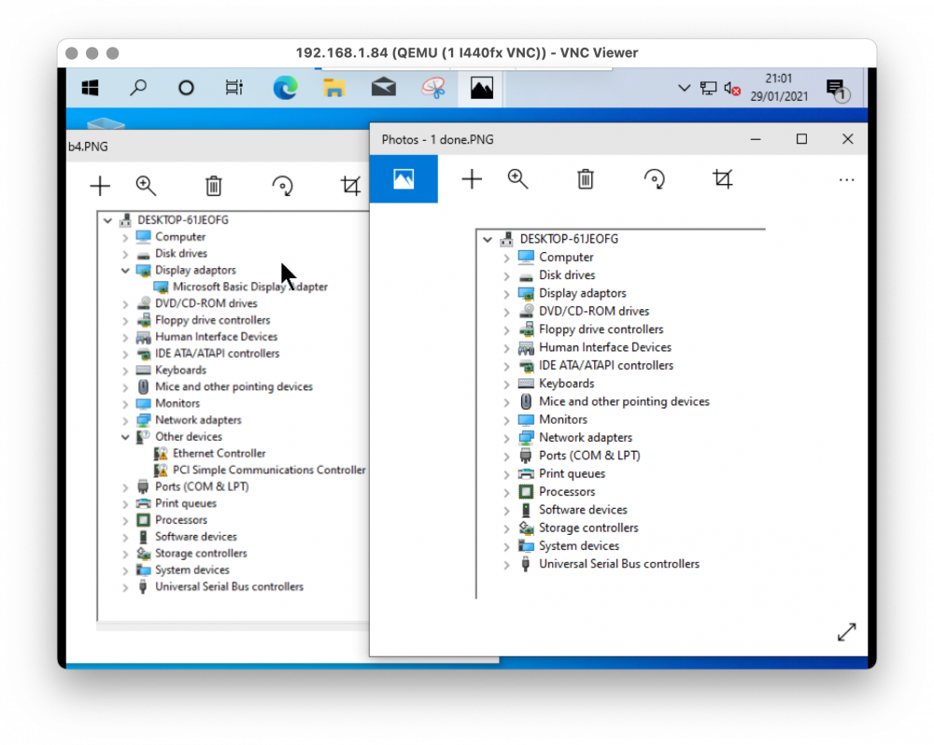Click Add to plus icon in b4.PNG window
This screenshot has width=934, height=745.
100,186
